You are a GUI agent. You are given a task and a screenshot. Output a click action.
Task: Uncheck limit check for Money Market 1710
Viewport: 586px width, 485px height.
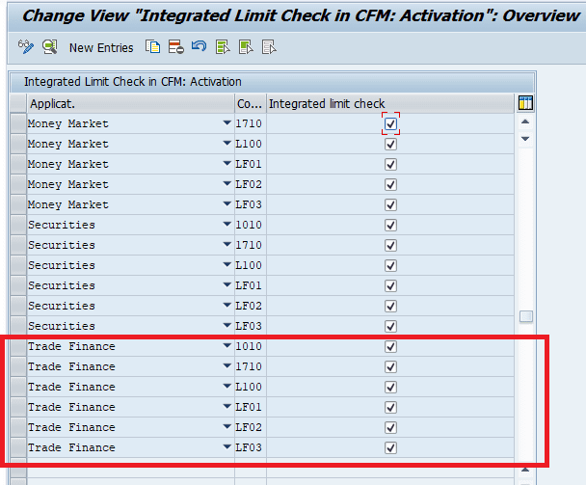click(x=390, y=123)
